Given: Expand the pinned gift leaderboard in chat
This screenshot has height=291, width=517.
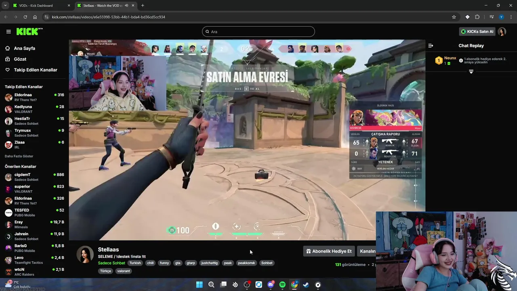Looking at the screenshot, I should coord(471,72).
